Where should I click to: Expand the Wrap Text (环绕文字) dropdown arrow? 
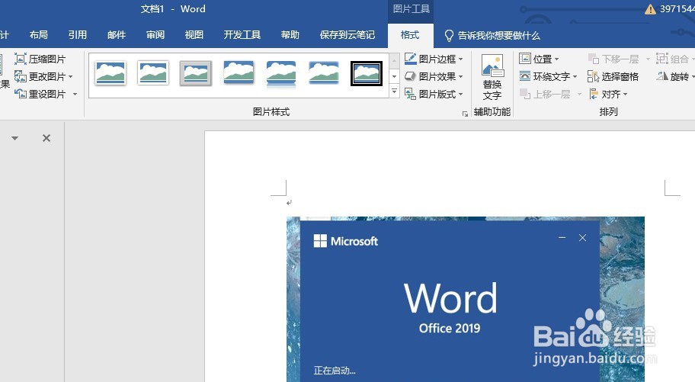(575, 77)
